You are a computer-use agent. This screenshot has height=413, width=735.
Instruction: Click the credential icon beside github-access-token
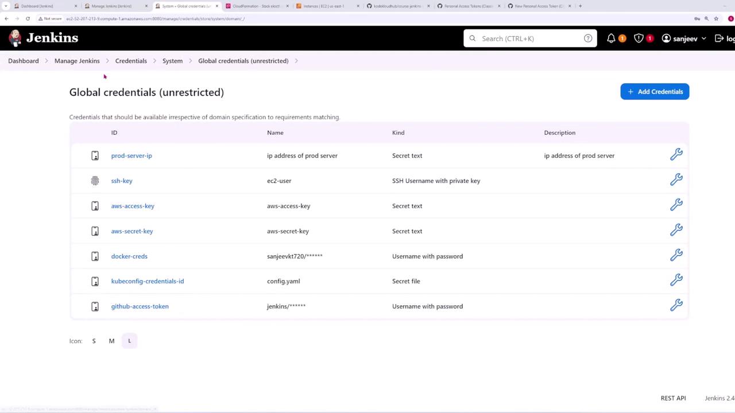(95, 306)
